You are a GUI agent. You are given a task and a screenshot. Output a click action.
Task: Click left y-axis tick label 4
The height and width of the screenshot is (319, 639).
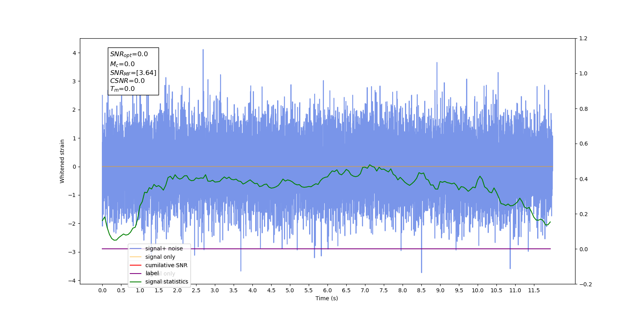point(74,53)
